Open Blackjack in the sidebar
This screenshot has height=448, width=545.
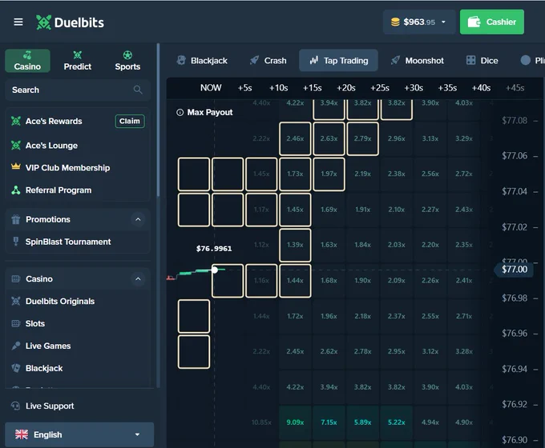[x=44, y=368]
